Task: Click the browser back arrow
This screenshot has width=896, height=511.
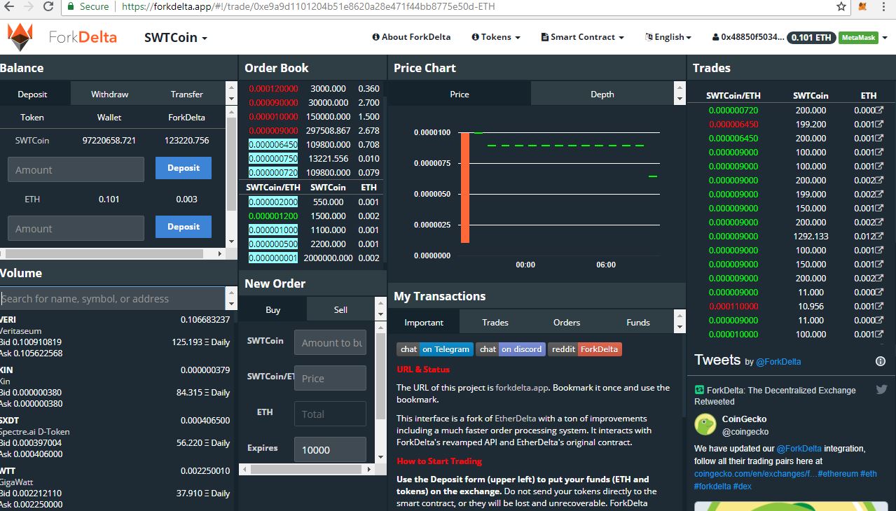Action: pyautogui.click(x=10, y=7)
